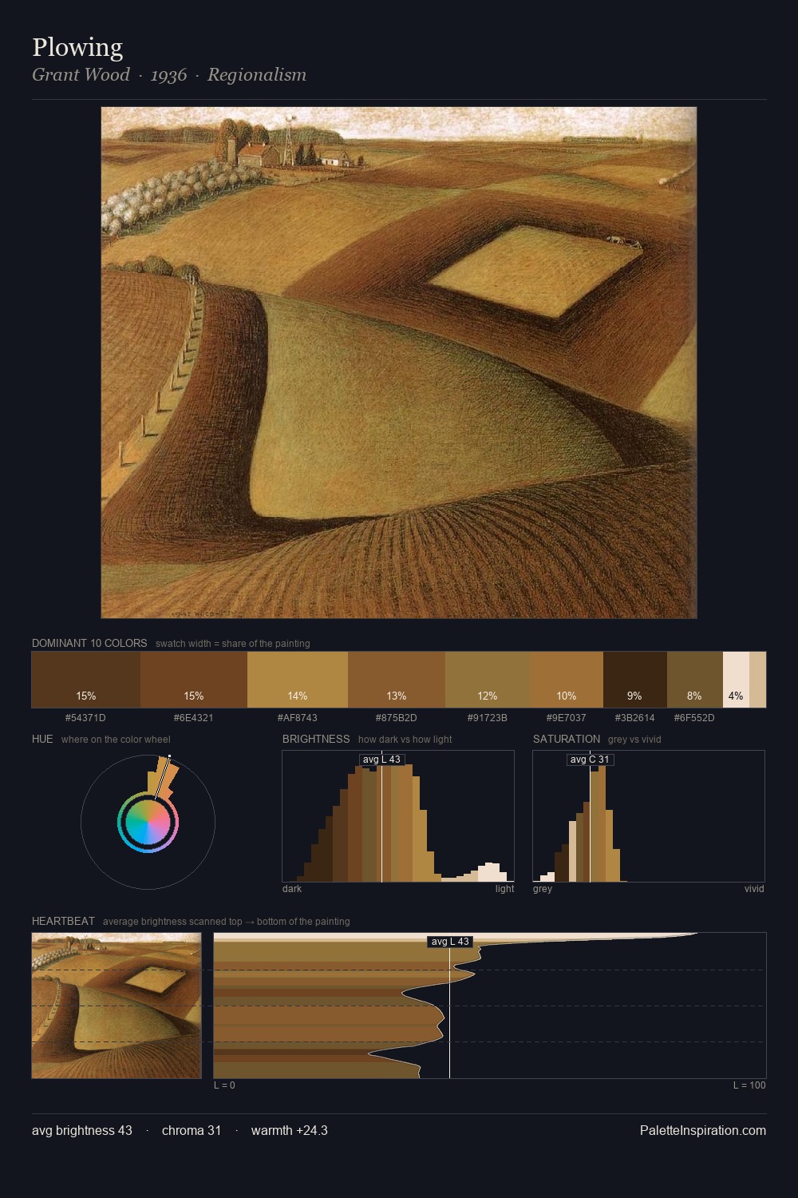Click 'swatch width = share of the painting' caption
The height and width of the screenshot is (1198, 798).
click(233, 644)
